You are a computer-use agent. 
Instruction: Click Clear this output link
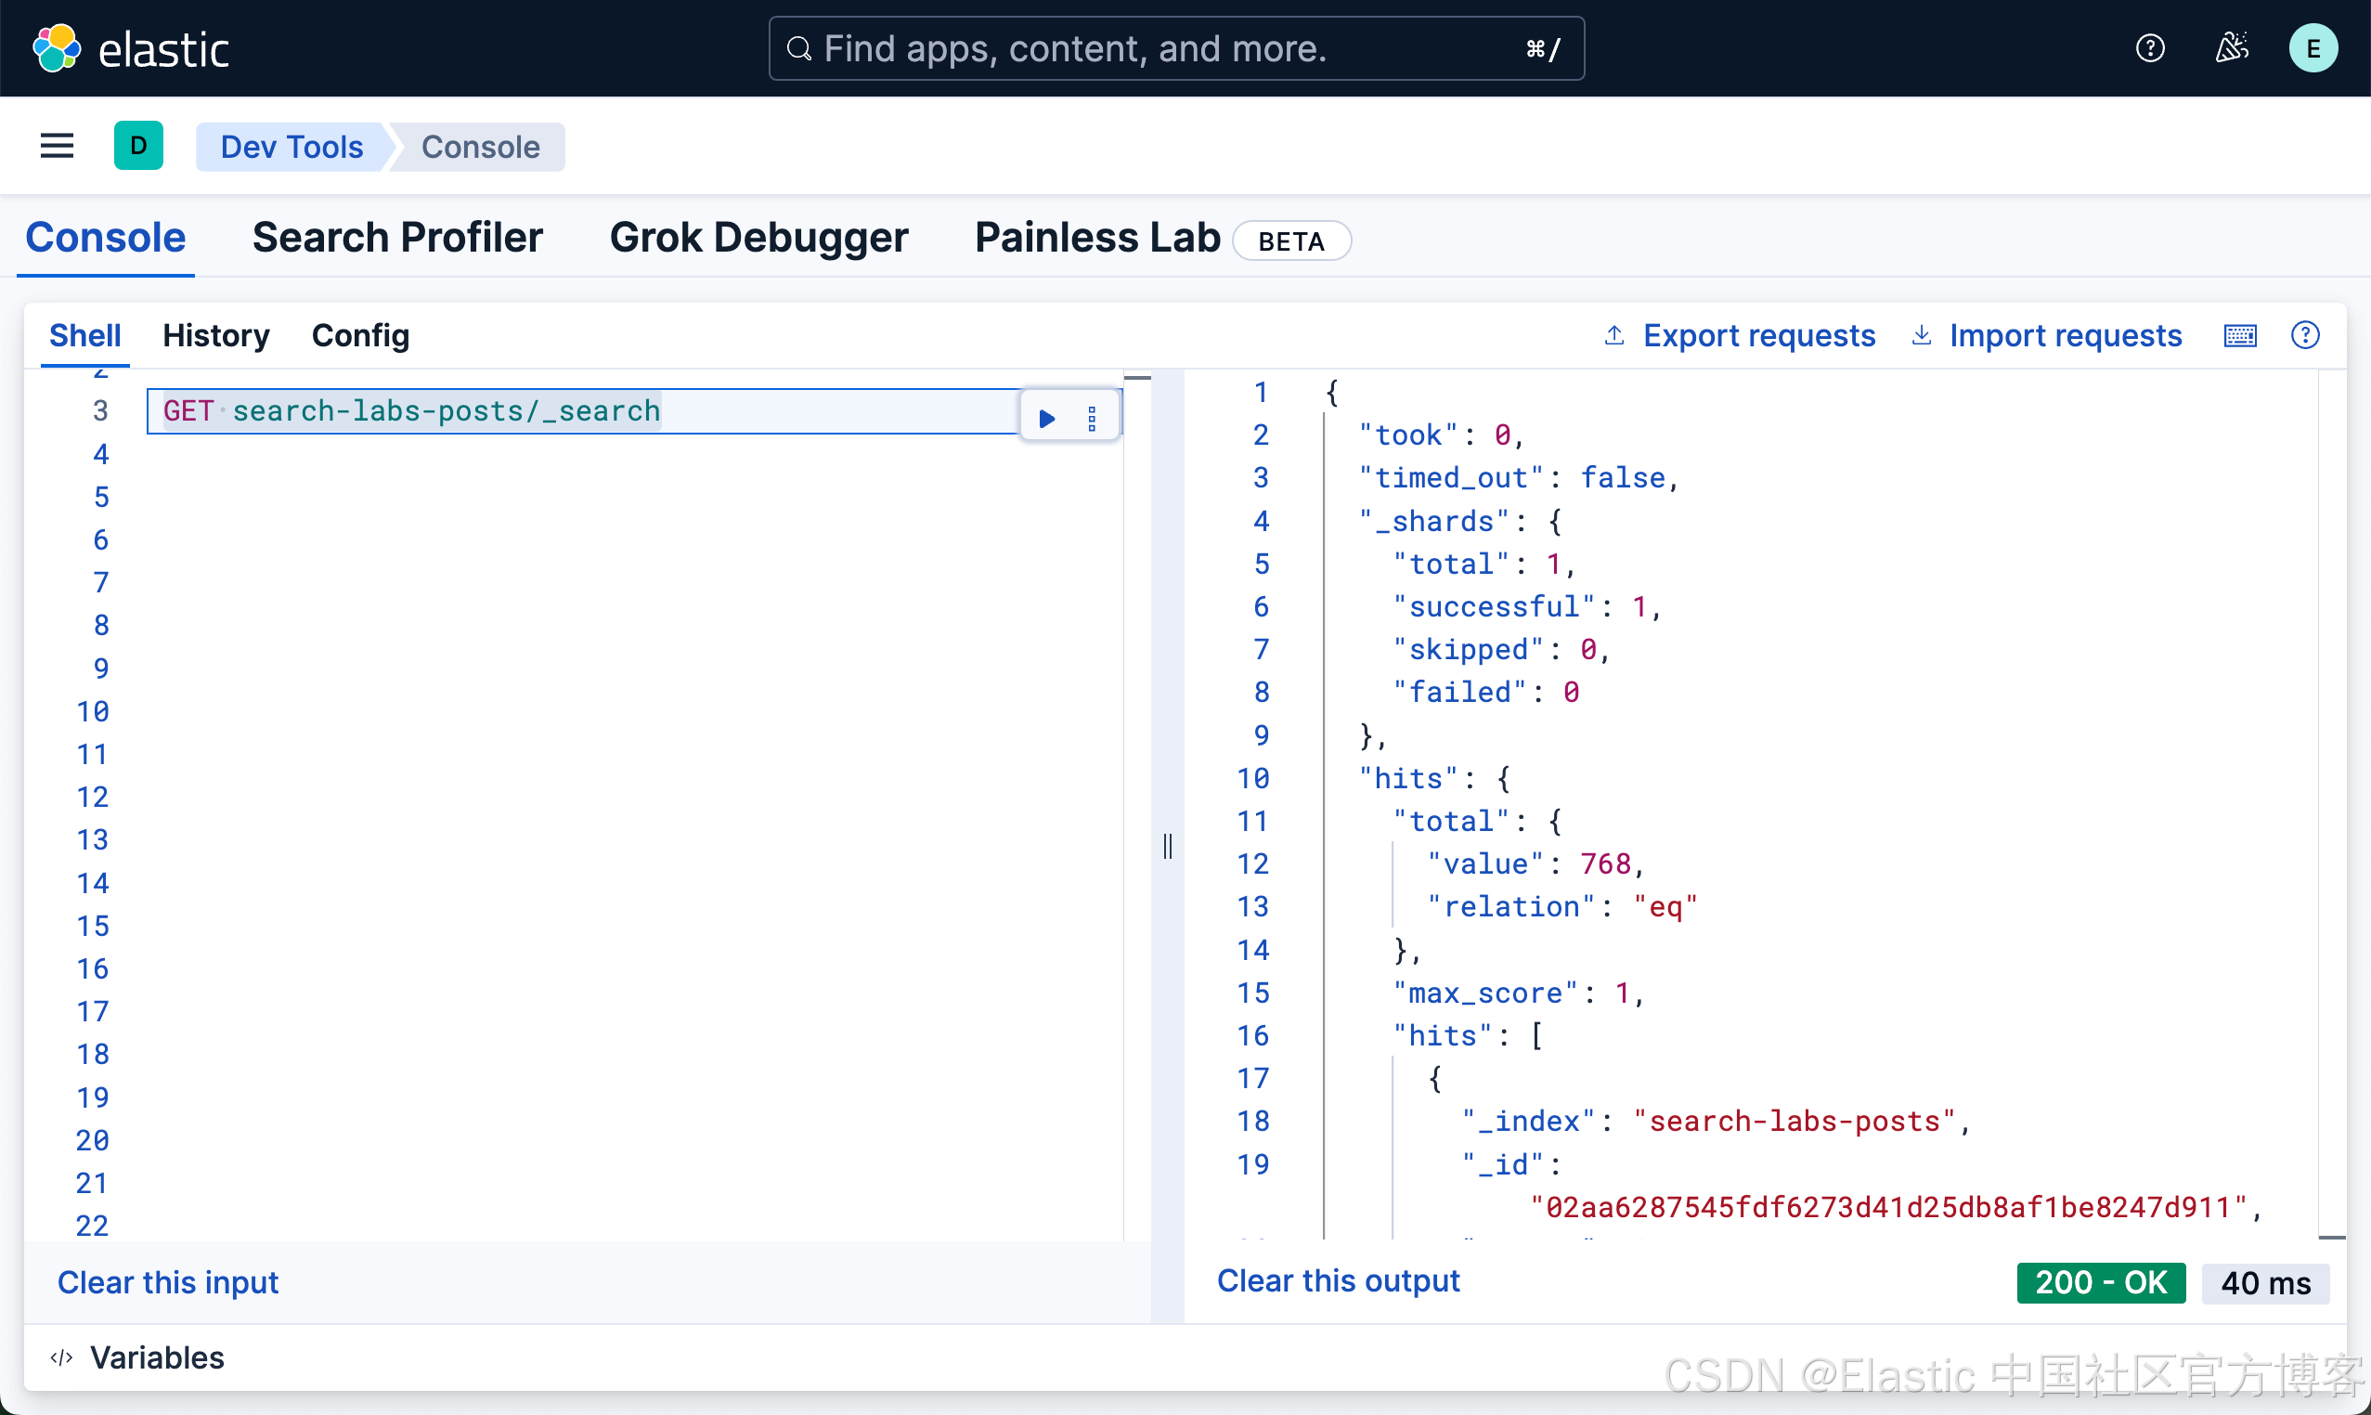point(1338,1280)
